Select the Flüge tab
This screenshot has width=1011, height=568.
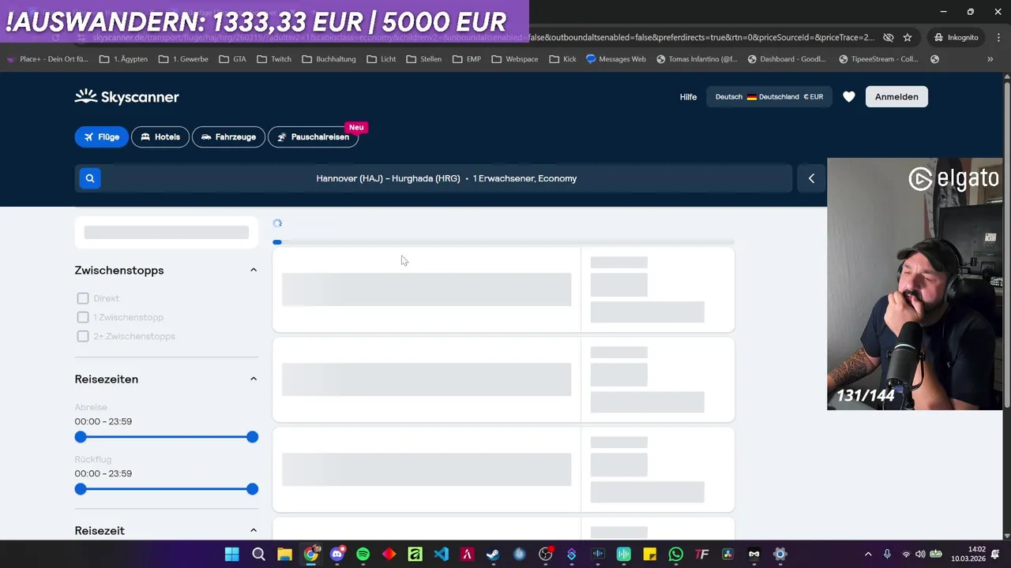(x=101, y=136)
